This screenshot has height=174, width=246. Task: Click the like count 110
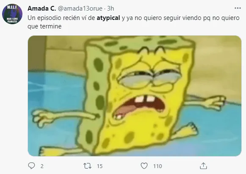(158, 166)
